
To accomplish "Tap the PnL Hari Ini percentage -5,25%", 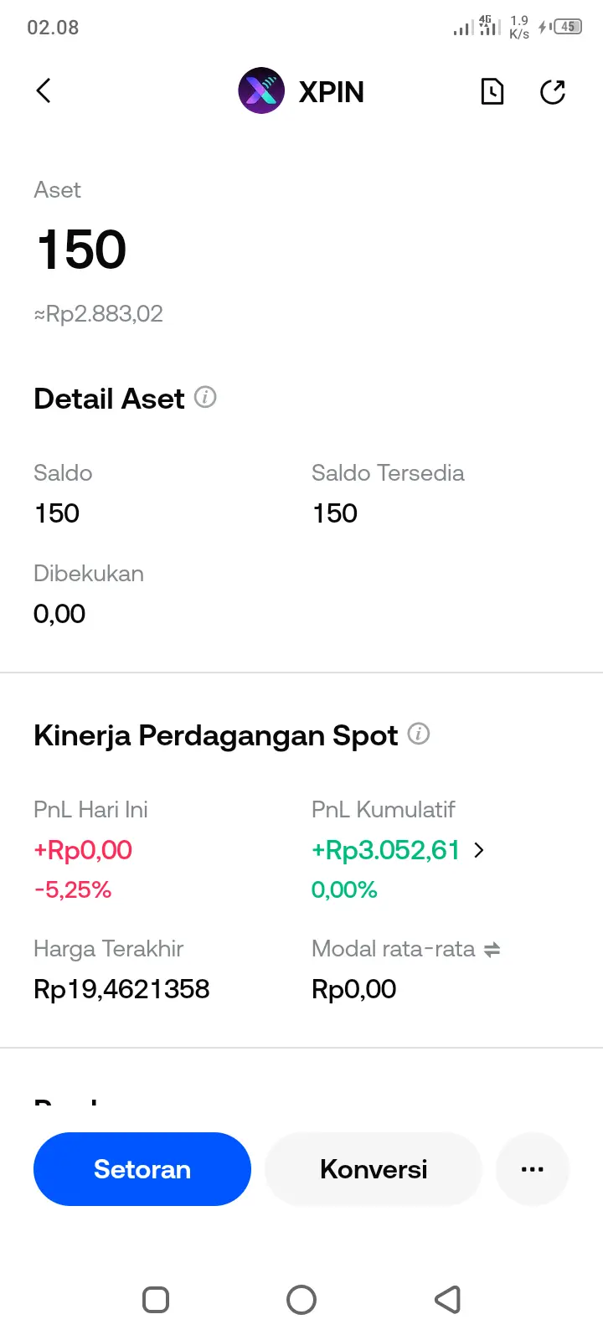I will [x=73, y=889].
